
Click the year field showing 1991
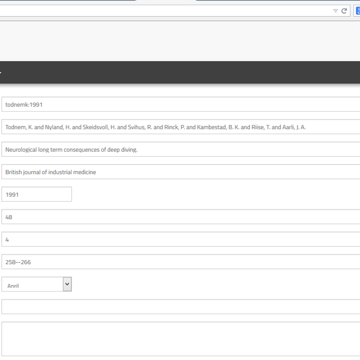click(37, 194)
